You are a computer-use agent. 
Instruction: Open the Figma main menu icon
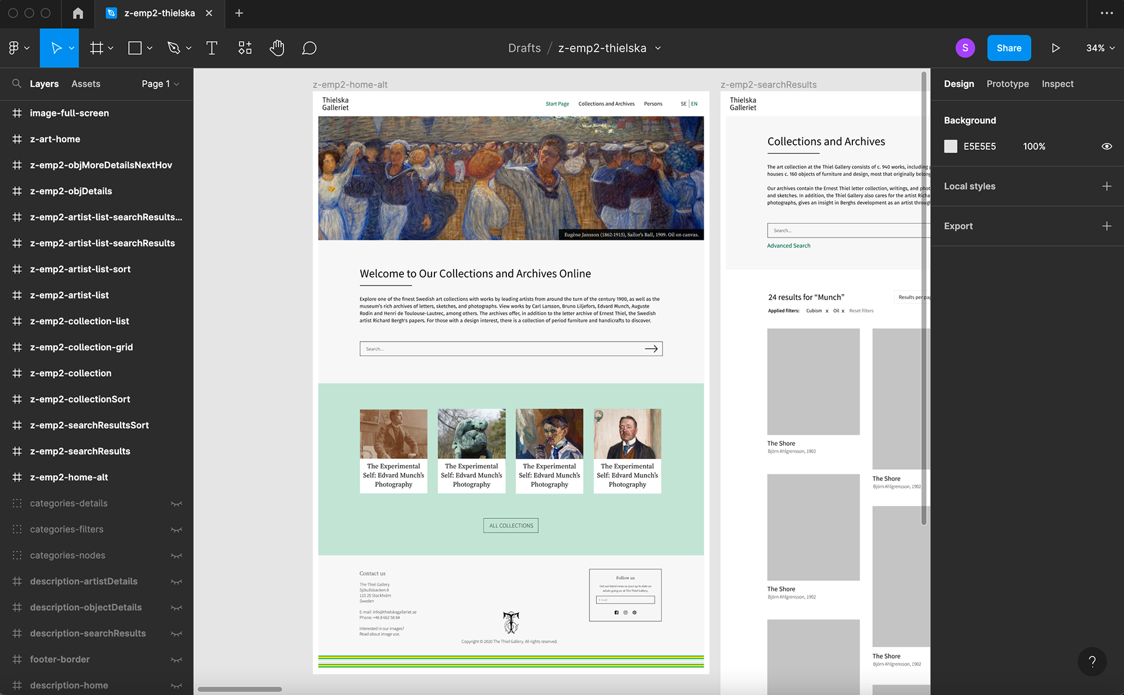tap(14, 48)
